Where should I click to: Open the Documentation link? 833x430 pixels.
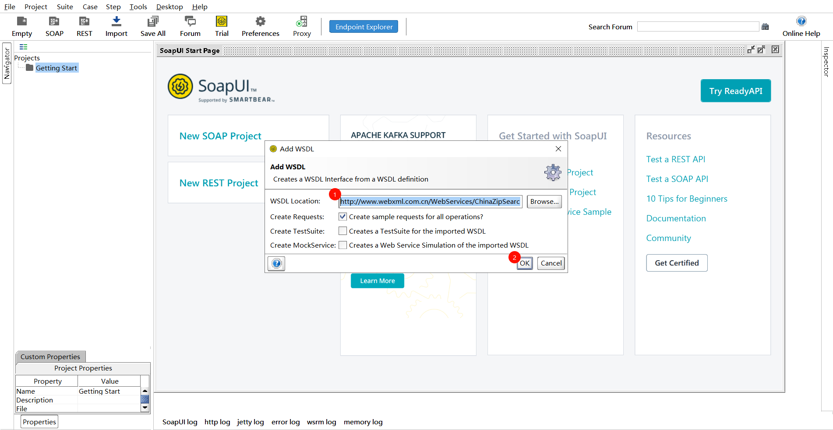pyautogui.click(x=676, y=218)
